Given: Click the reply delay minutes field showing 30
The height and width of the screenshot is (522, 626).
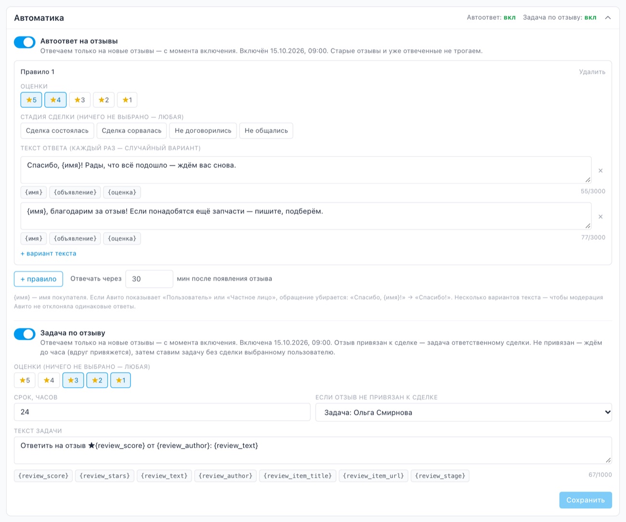Looking at the screenshot, I should pyautogui.click(x=149, y=279).
